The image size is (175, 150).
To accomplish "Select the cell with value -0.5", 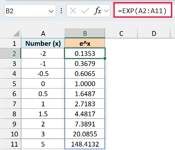I will pos(43,73).
